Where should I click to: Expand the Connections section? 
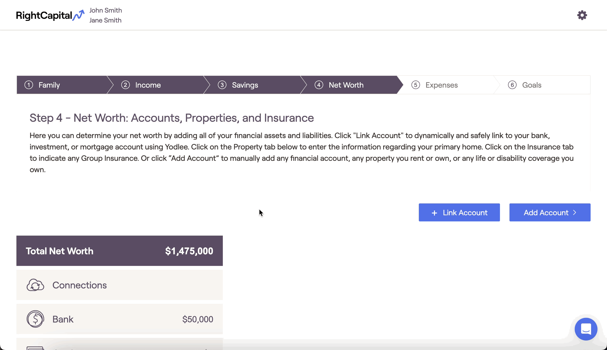coord(120,285)
